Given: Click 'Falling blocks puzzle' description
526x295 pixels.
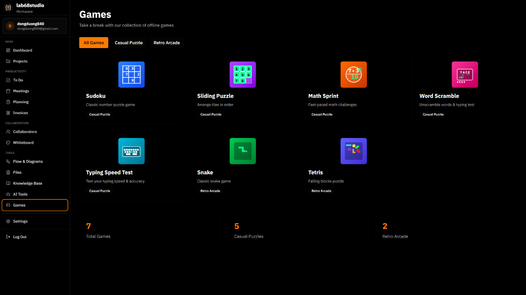Looking at the screenshot, I should [x=326, y=181].
